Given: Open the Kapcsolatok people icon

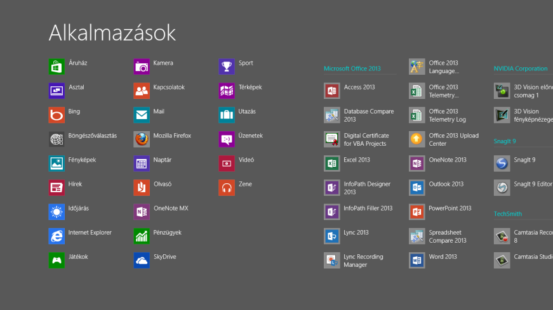Looking at the screenshot, I should (142, 91).
